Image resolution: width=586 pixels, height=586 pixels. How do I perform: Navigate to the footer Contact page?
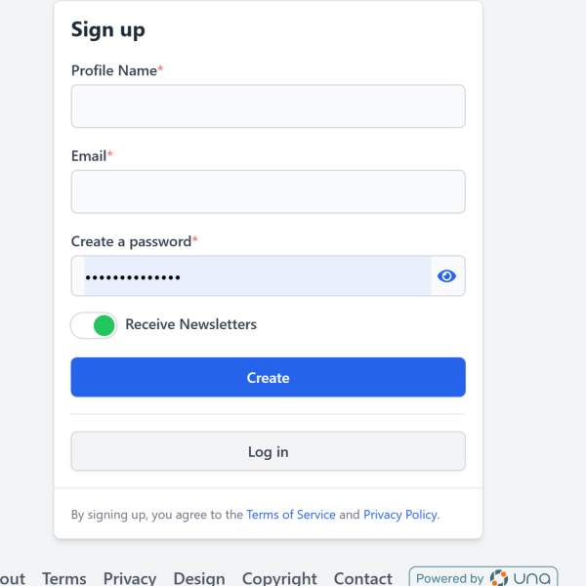point(362,578)
